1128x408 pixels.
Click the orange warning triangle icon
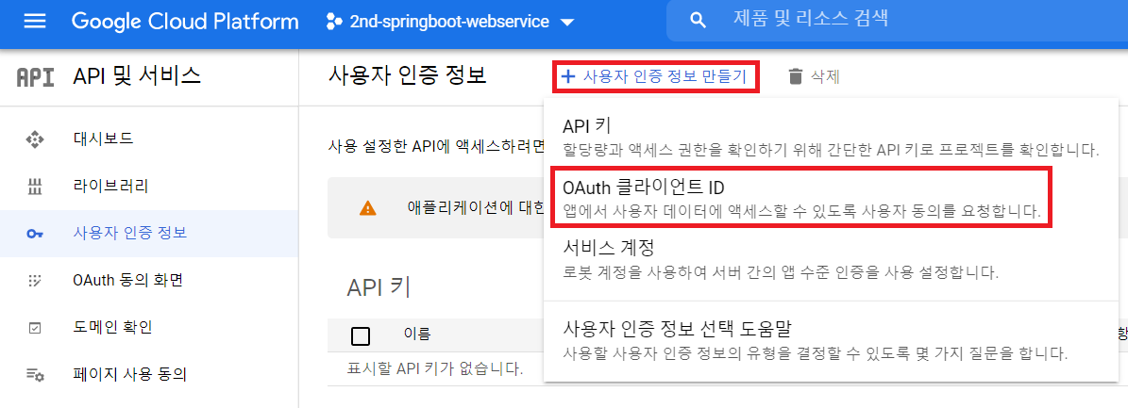point(367,209)
